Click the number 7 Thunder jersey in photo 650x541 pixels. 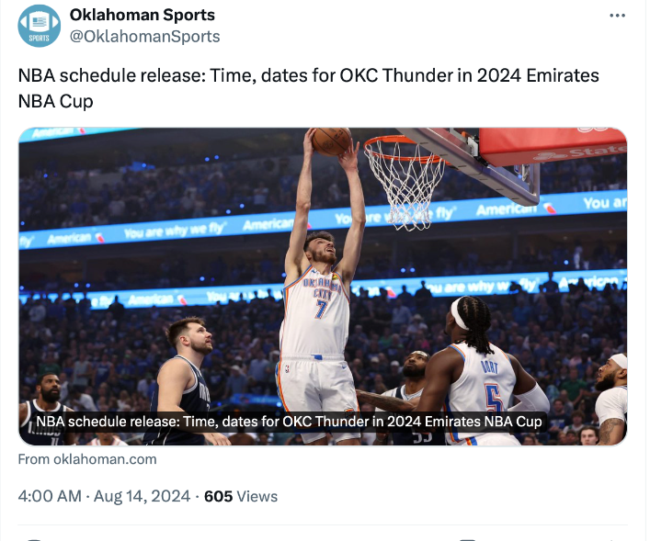pyautogui.click(x=317, y=312)
